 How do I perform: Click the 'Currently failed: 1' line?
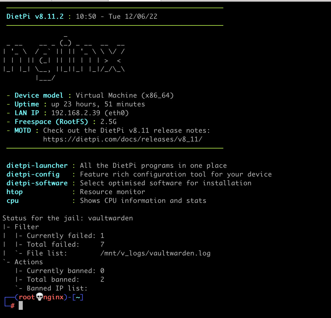[60, 236]
